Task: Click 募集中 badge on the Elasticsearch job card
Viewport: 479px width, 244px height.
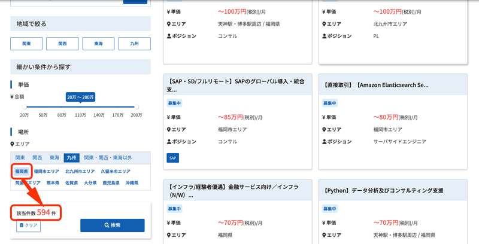Action: [x=330, y=103]
